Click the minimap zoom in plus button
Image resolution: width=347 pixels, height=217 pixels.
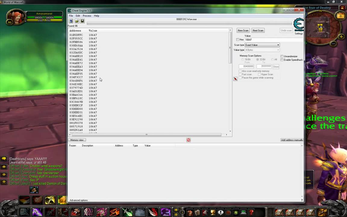341,36
